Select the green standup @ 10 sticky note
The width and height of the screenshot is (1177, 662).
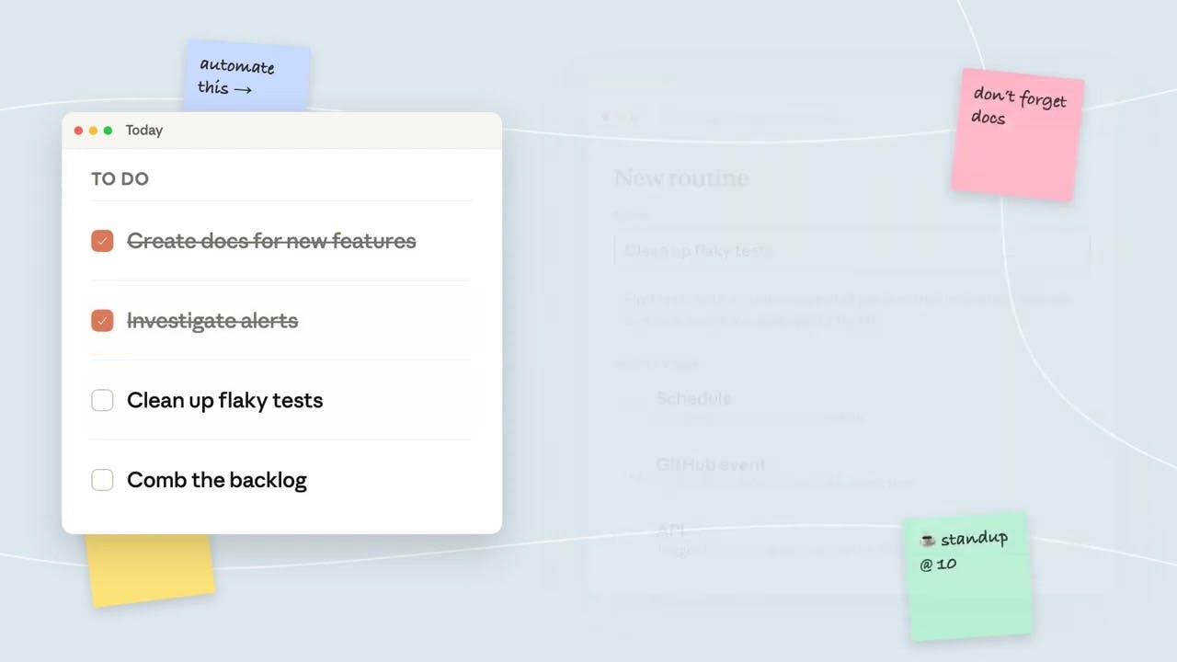(968, 576)
